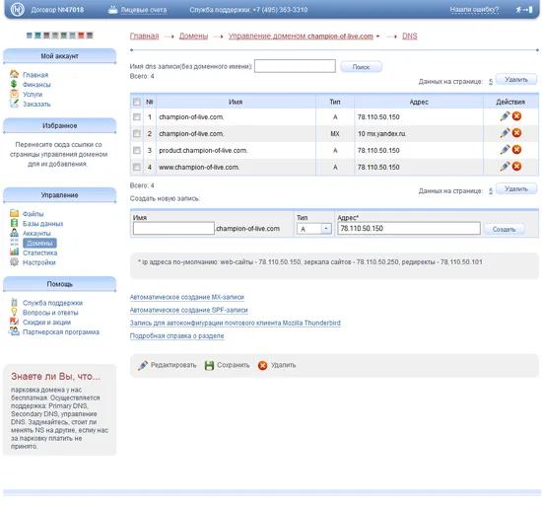Click the logout icon in the top bar
The width and height of the screenshot is (542, 506).
[524, 10]
